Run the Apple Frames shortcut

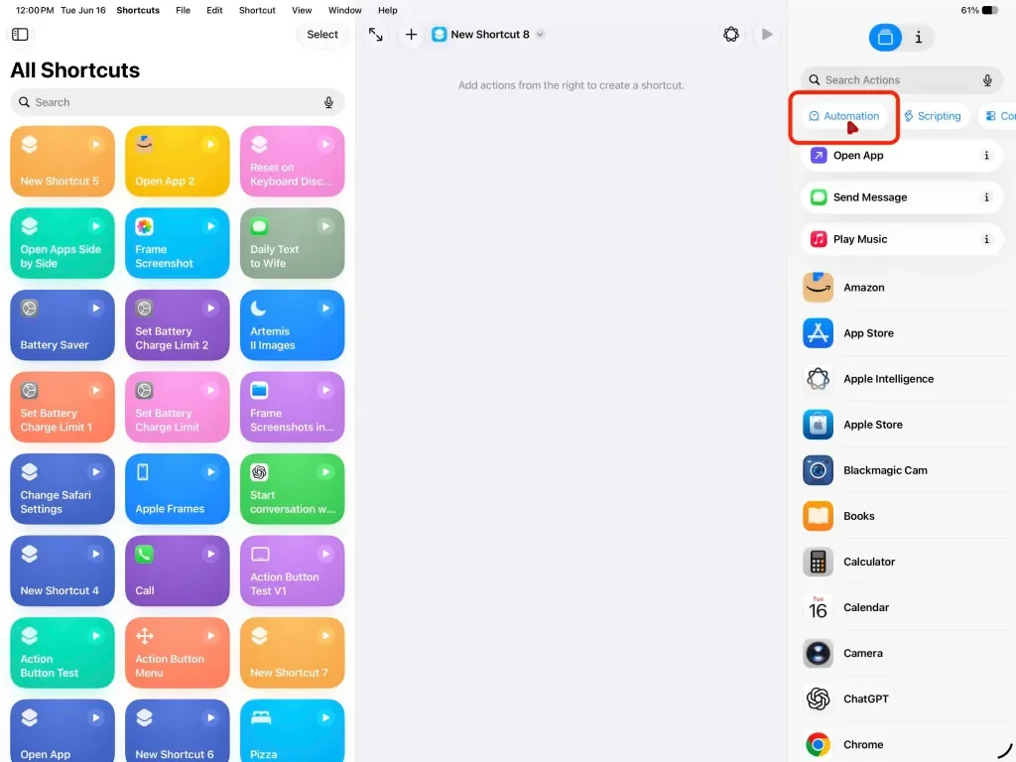(x=210, y=471)
